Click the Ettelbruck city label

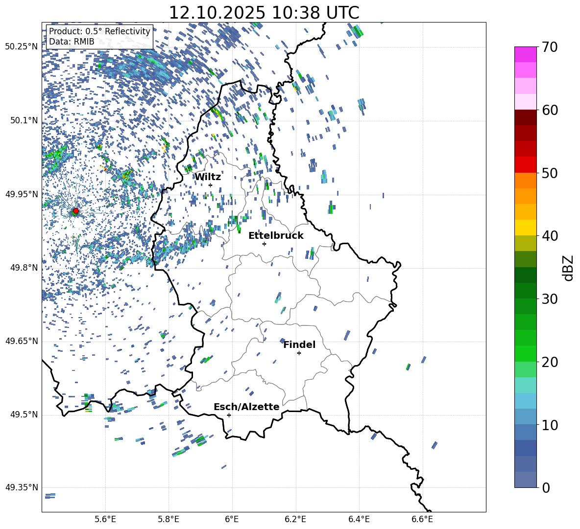(x=276, y=236)
